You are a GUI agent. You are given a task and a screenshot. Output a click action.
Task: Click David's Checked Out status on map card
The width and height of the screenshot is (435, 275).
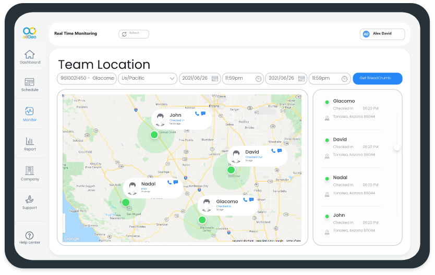click(254, 157)
